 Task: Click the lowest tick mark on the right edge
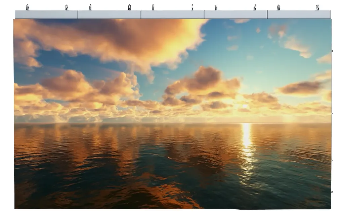[332, 192]
